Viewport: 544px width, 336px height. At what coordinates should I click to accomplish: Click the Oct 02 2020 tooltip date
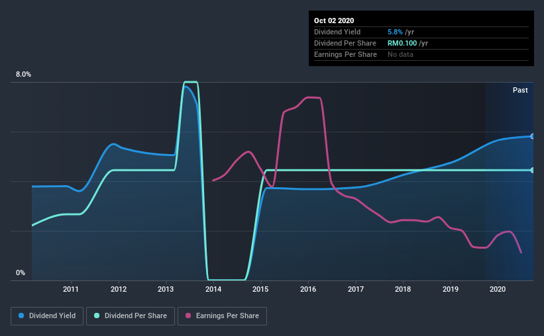click(x=334, y=21)
